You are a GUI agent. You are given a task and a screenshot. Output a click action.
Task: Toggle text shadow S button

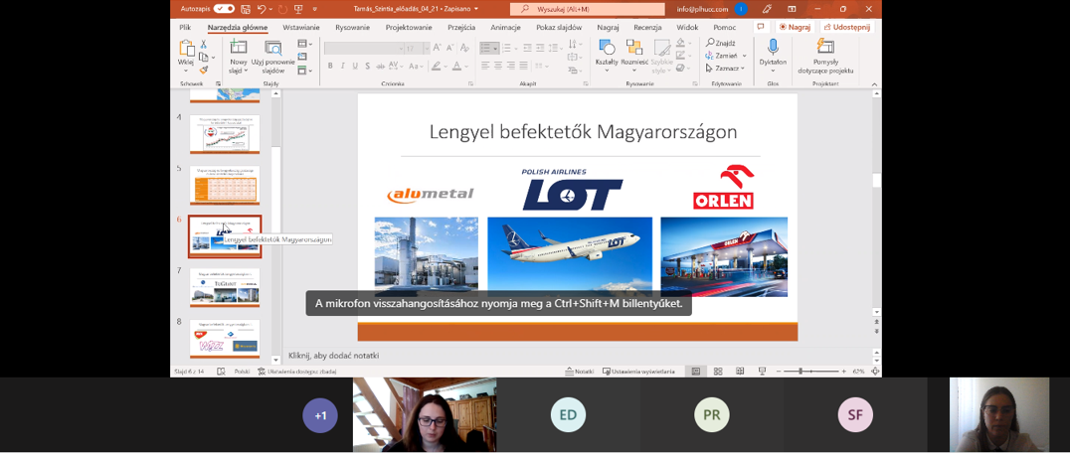pyautogui.click(x=367, y=67)
